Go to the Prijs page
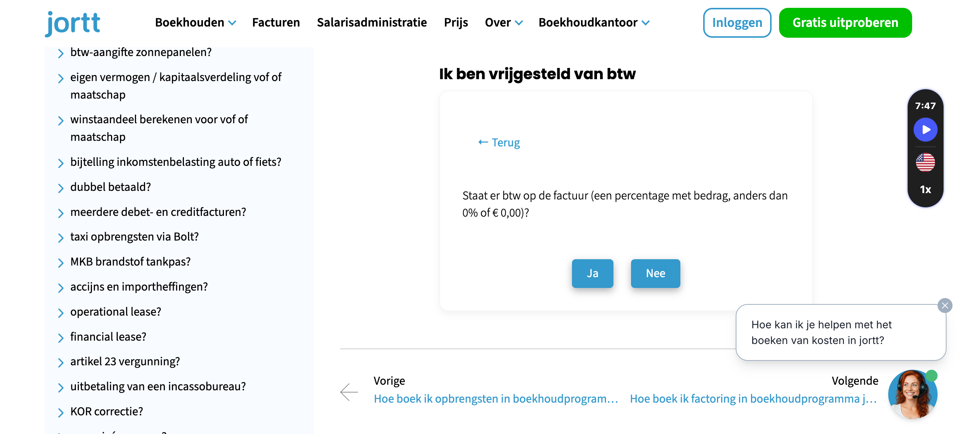 click(x=456, y=22)
